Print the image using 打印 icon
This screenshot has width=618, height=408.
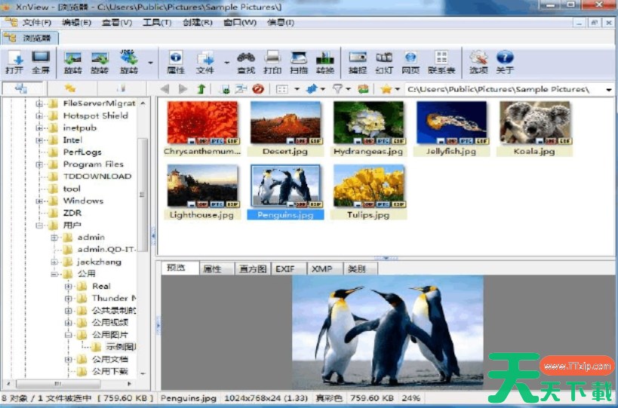tap(272, 62)
